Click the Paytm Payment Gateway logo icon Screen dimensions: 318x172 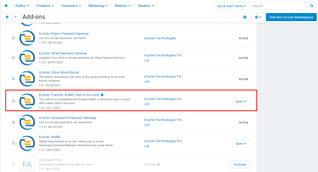pos(27,38)
